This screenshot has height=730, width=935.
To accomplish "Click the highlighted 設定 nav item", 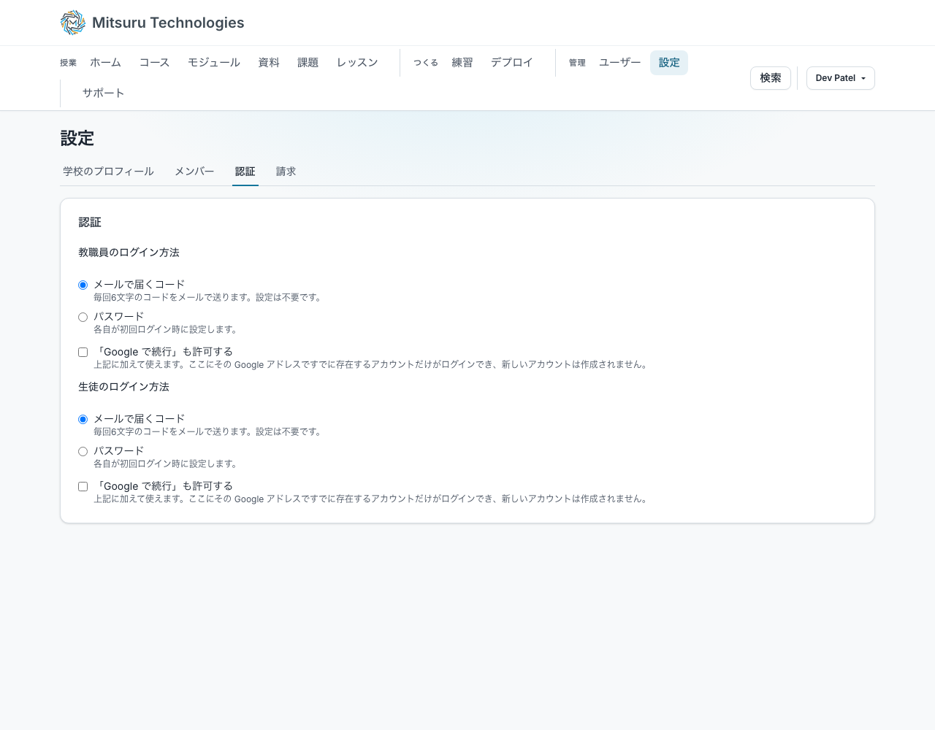I will point(669,63).
